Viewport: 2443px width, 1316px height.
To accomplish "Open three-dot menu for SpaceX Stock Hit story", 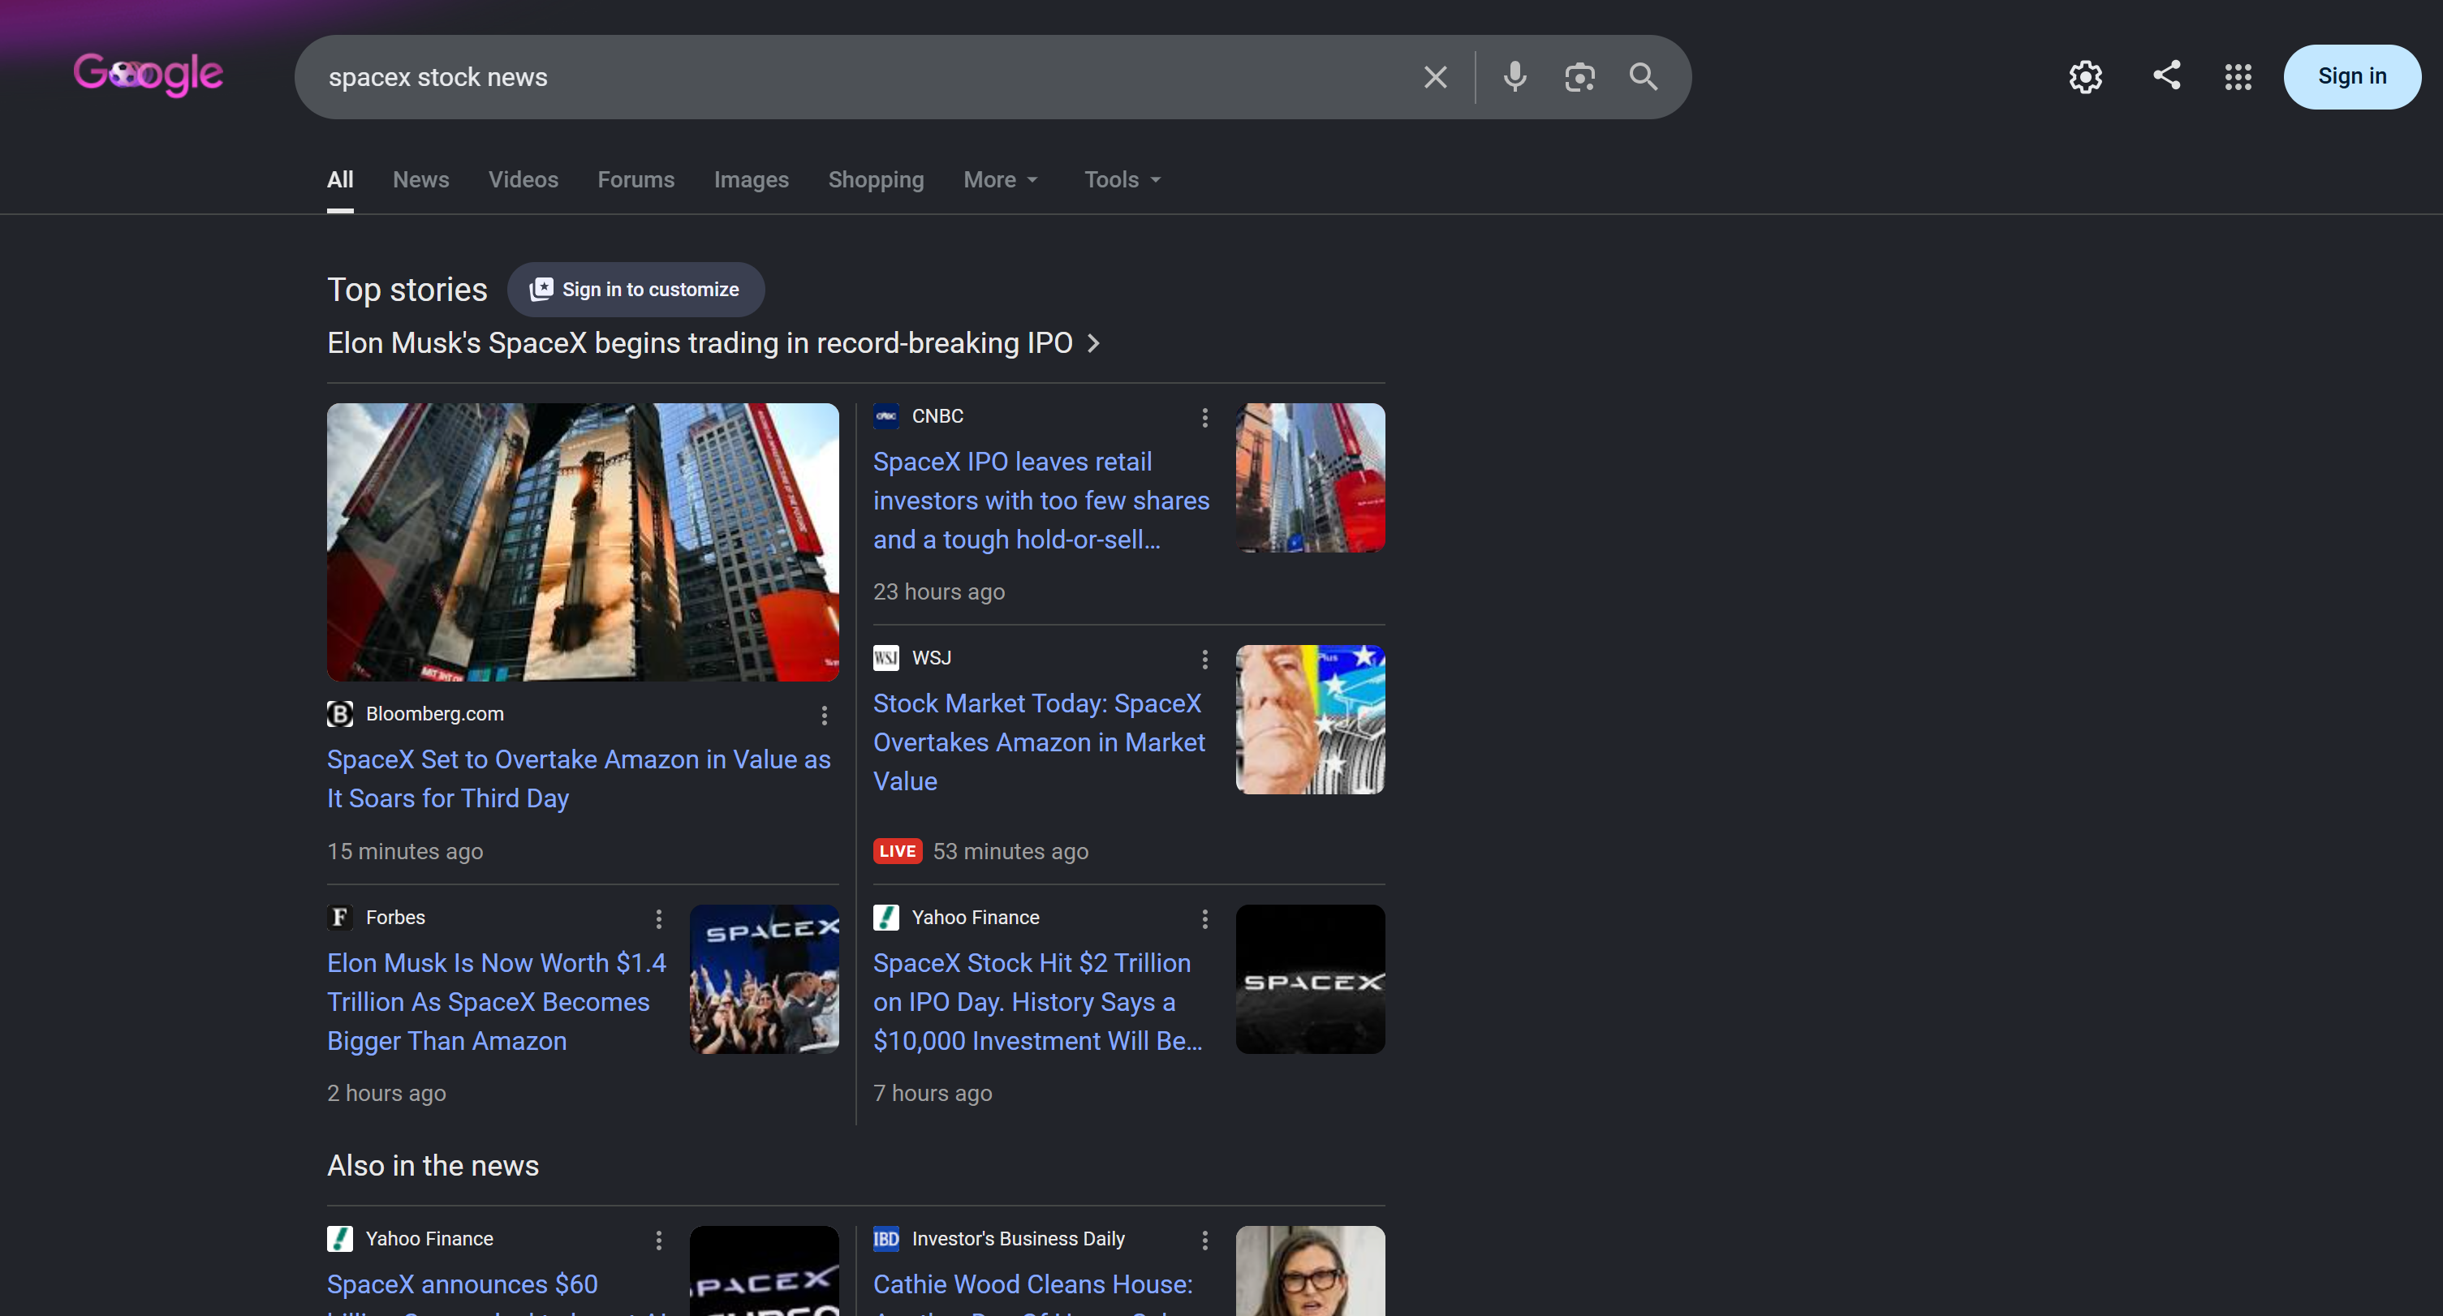I will coord(1204,918).
